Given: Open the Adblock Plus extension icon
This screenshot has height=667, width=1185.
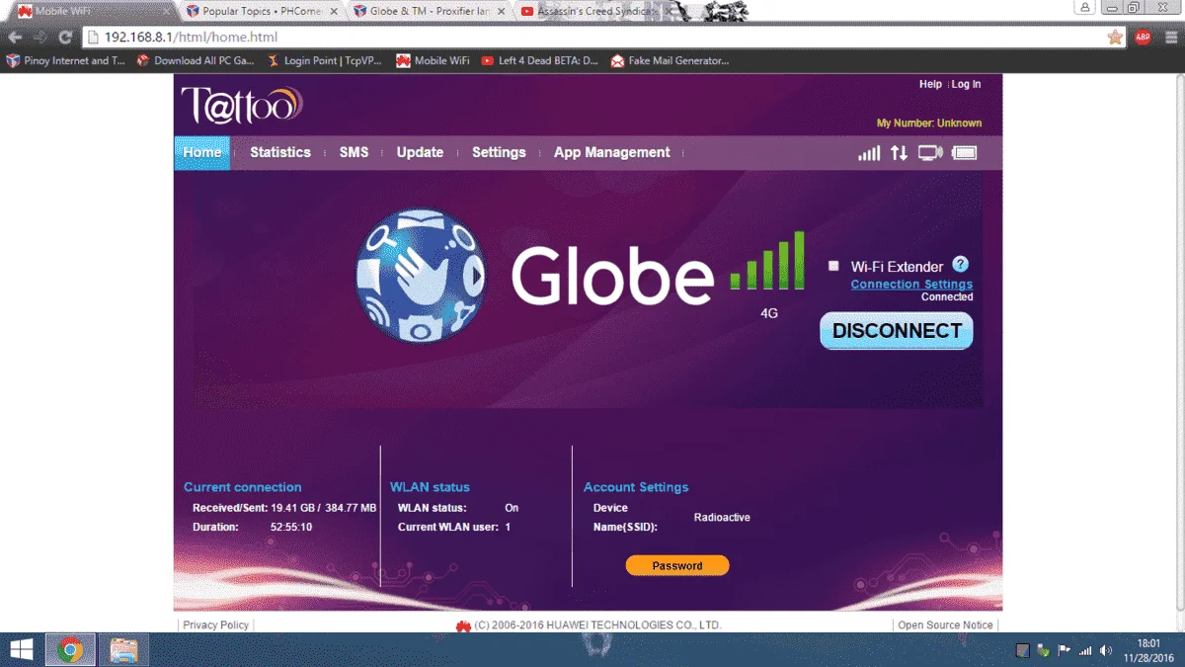Looking at the screenshot, I should pyautogui.click(x=1143, y=38).
